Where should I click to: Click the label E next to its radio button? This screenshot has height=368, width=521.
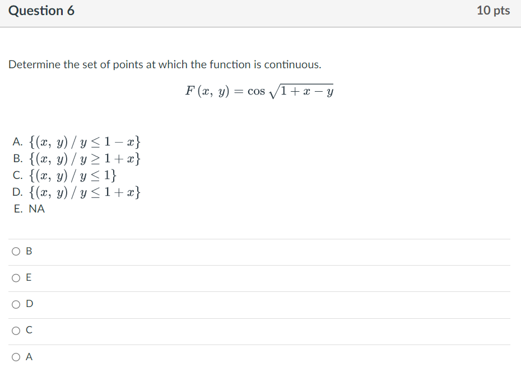tap(27, 277)
